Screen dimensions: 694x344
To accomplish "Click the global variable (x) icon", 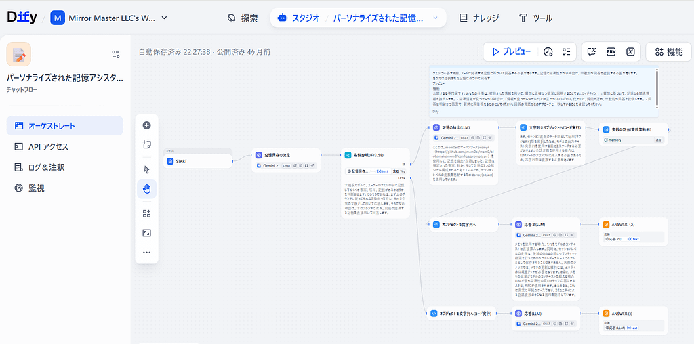I will click(630, 51).
